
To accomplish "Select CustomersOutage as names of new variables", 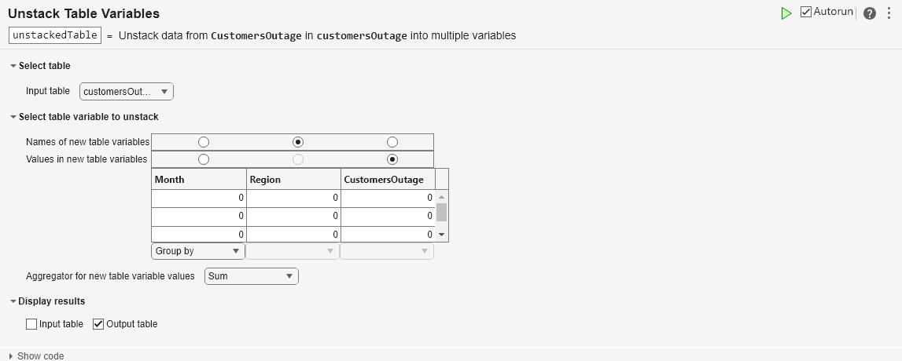I will (392, 142).
